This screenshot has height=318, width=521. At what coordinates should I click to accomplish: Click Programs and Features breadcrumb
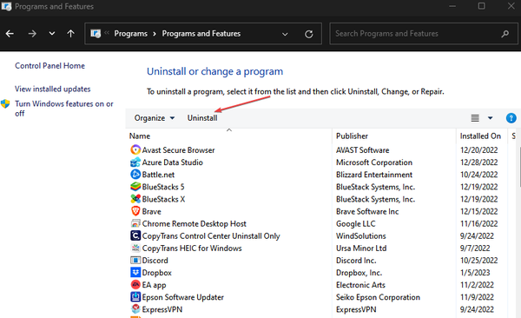[x=201, y=34]
